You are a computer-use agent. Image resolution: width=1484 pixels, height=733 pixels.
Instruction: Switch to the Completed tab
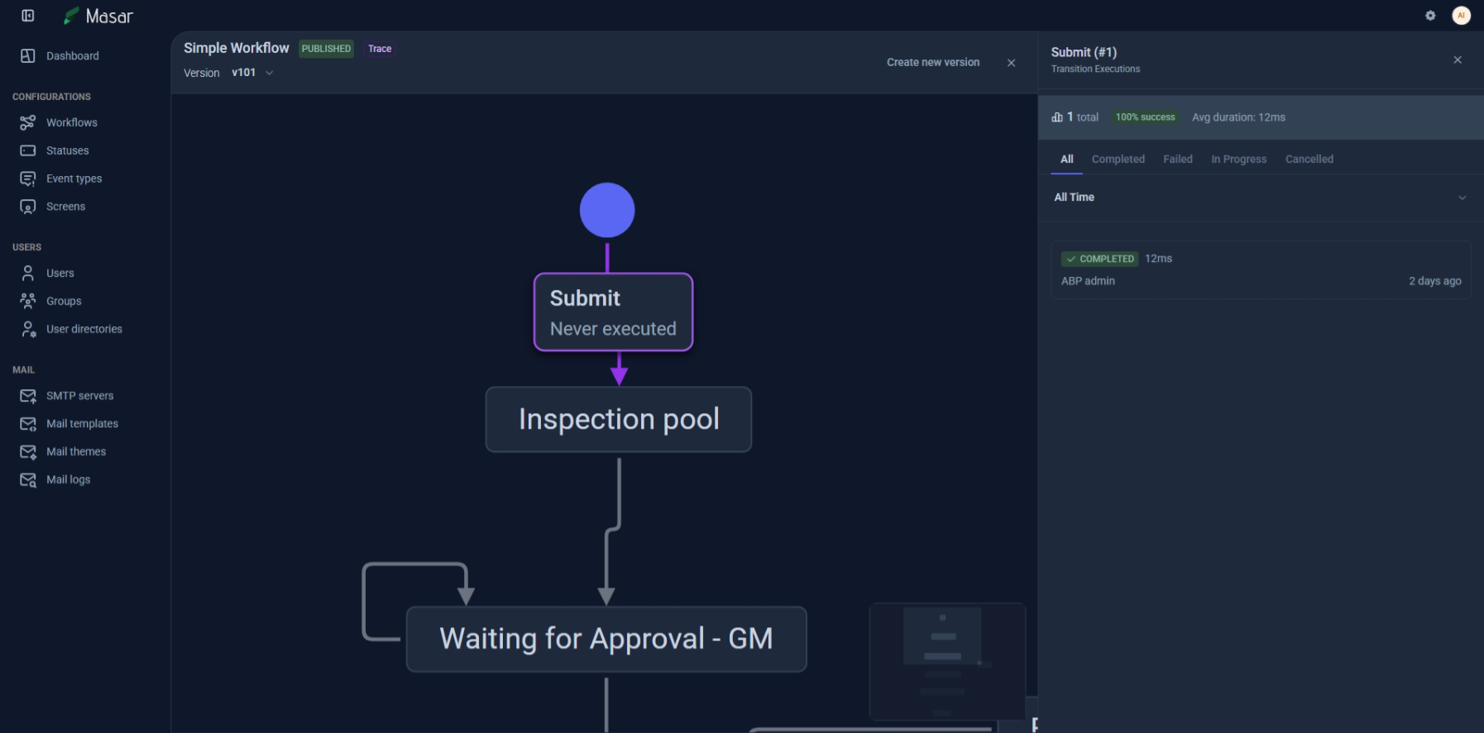click(x=1118, y=159)
